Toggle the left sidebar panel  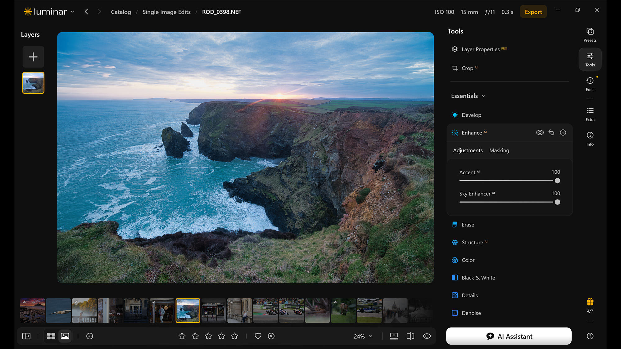pyautogui.click(x=26, y=336)
